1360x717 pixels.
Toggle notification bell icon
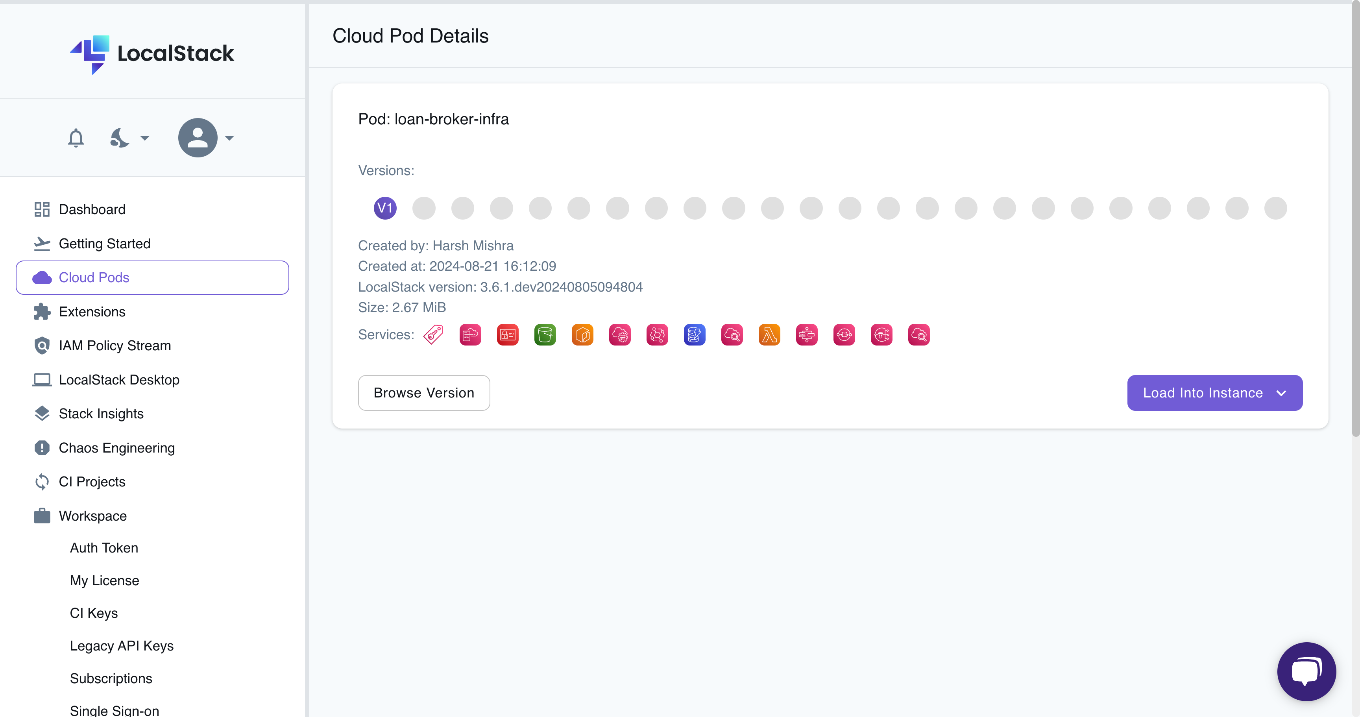[x=76, y=138]
